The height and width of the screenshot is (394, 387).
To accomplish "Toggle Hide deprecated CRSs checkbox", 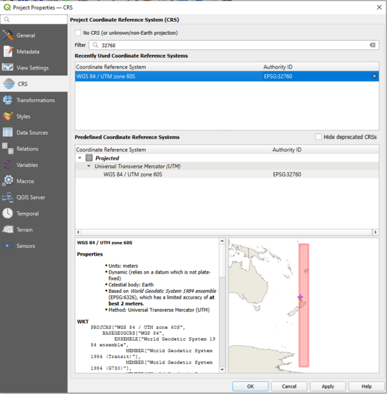I will pyautogui.click(x=319, y=137).
